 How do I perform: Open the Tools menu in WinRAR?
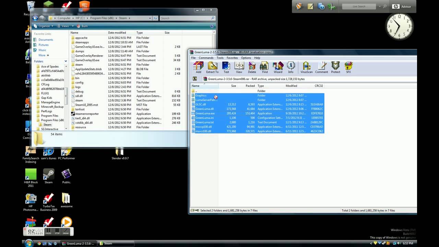tap(220, 58)
